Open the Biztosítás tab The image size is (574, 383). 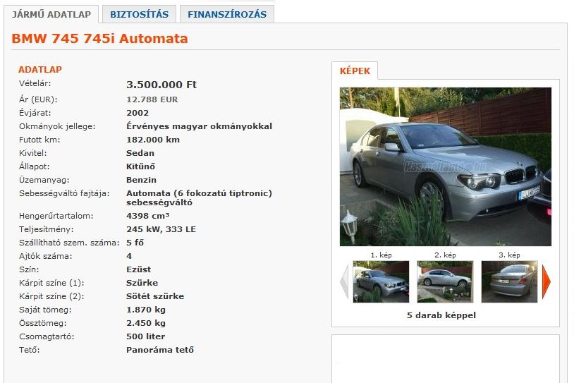coord(140,14)
